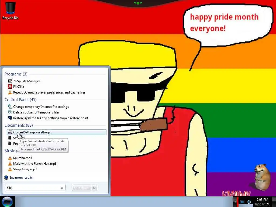Open the Control Panel (41) results header
The height and width of the screenshot is (207, 276).
[20, 100]
